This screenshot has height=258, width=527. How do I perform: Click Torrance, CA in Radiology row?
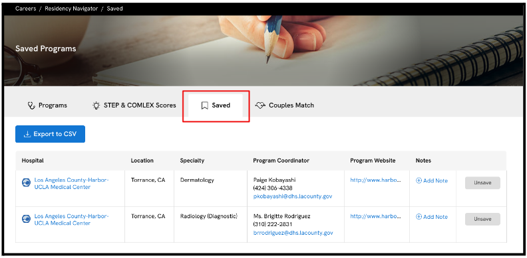point(148,216)
